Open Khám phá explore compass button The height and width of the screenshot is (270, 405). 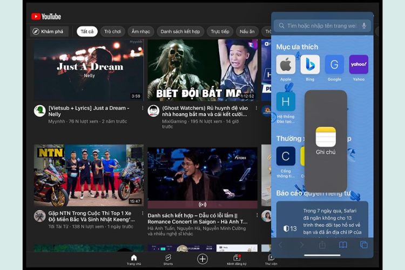[49, 31]
